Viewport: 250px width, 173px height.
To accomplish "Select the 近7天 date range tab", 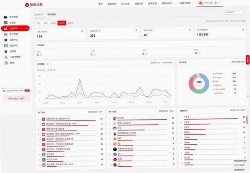I will click(53, 23).
